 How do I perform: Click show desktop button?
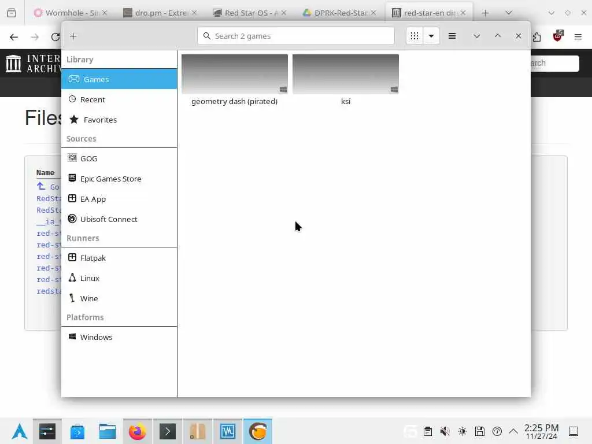point(573,431)
